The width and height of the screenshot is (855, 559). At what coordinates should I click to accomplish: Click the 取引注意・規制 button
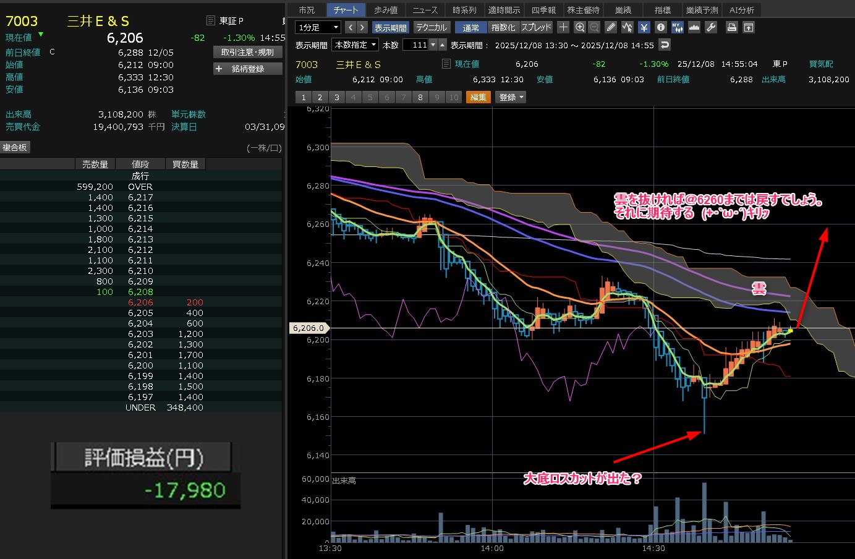[x=247, y=52]
